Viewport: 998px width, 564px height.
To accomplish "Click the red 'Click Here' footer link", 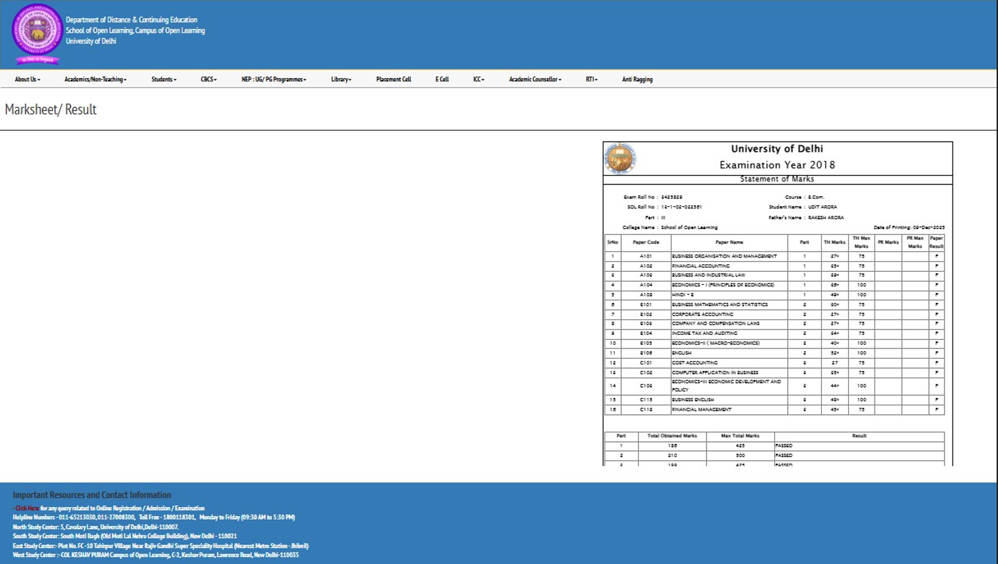I will (x=27, y=508).
